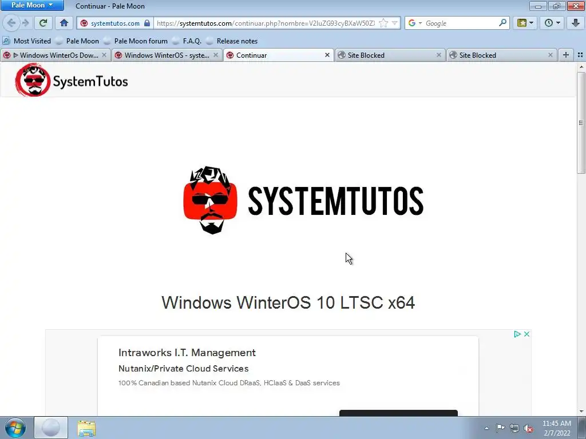This screenshot has height=439, width=586.
Task: Reload the current page
Action: [43, 23]
